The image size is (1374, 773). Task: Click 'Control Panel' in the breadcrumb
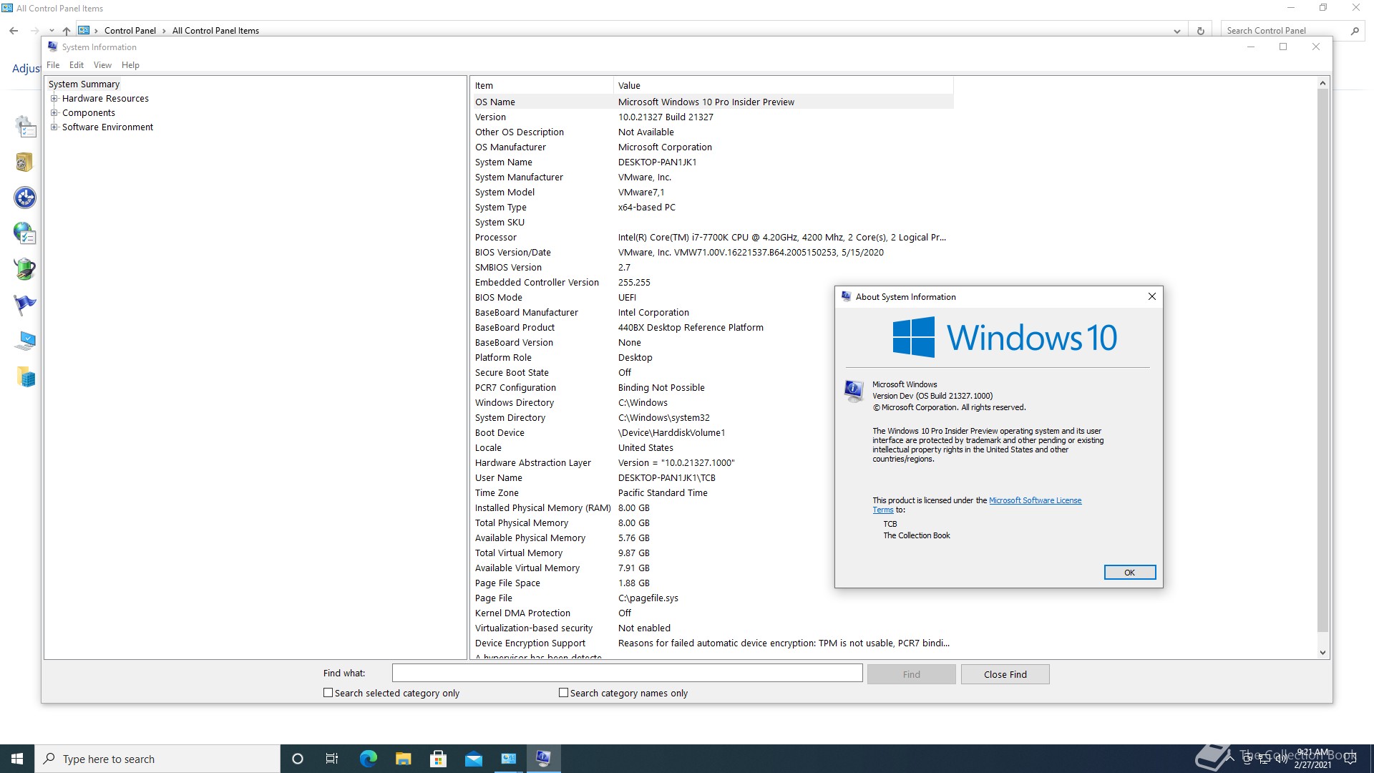point(130,31)
